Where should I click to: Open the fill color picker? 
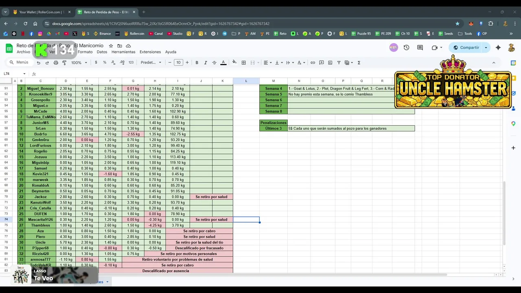click(234, 63)
